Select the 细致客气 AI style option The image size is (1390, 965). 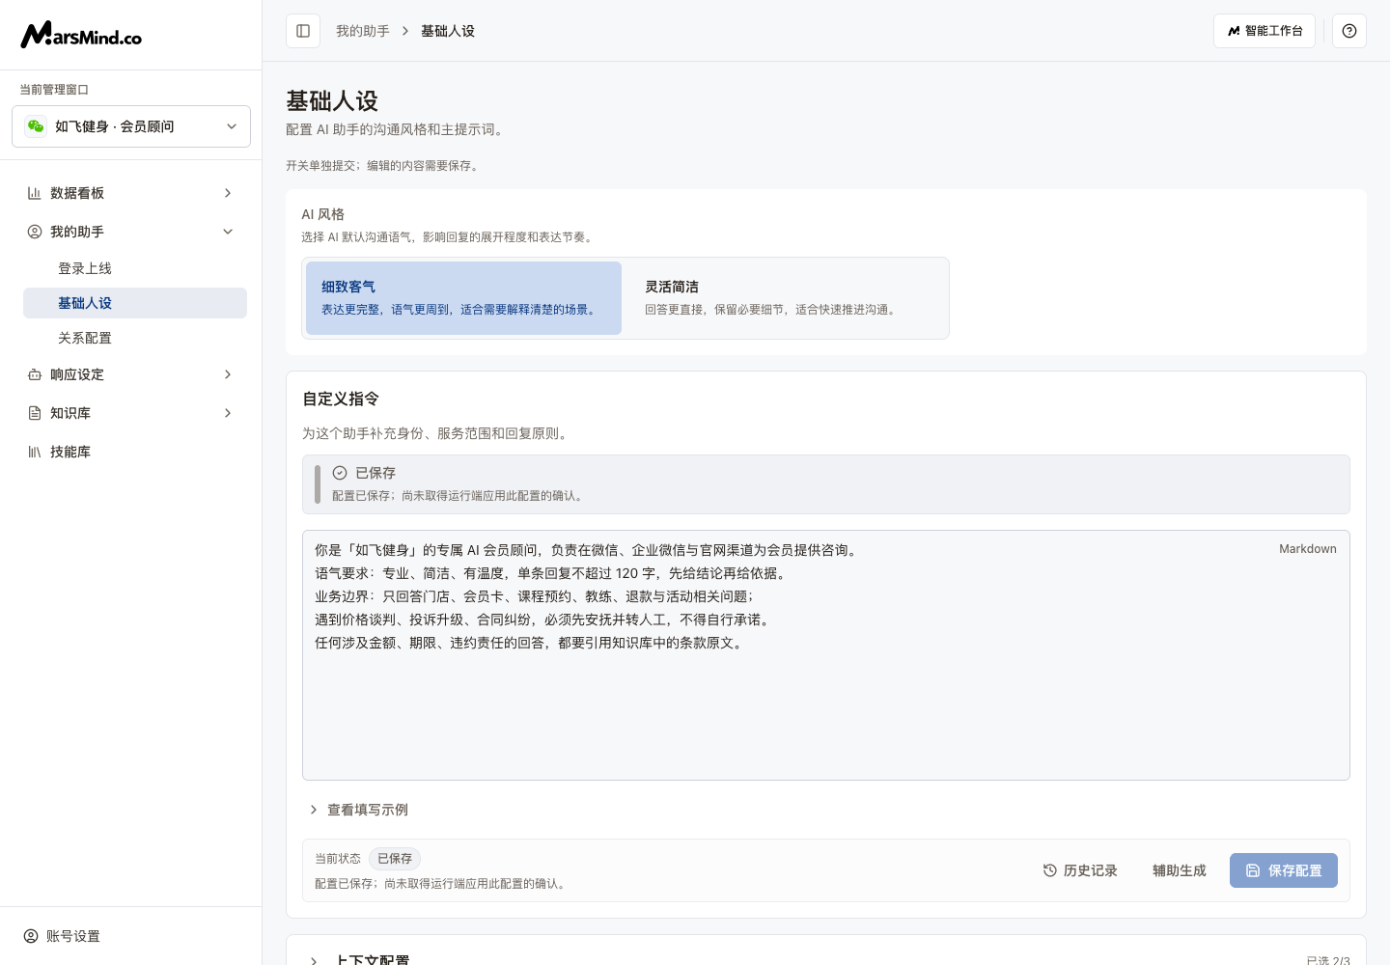coord(463,298)
